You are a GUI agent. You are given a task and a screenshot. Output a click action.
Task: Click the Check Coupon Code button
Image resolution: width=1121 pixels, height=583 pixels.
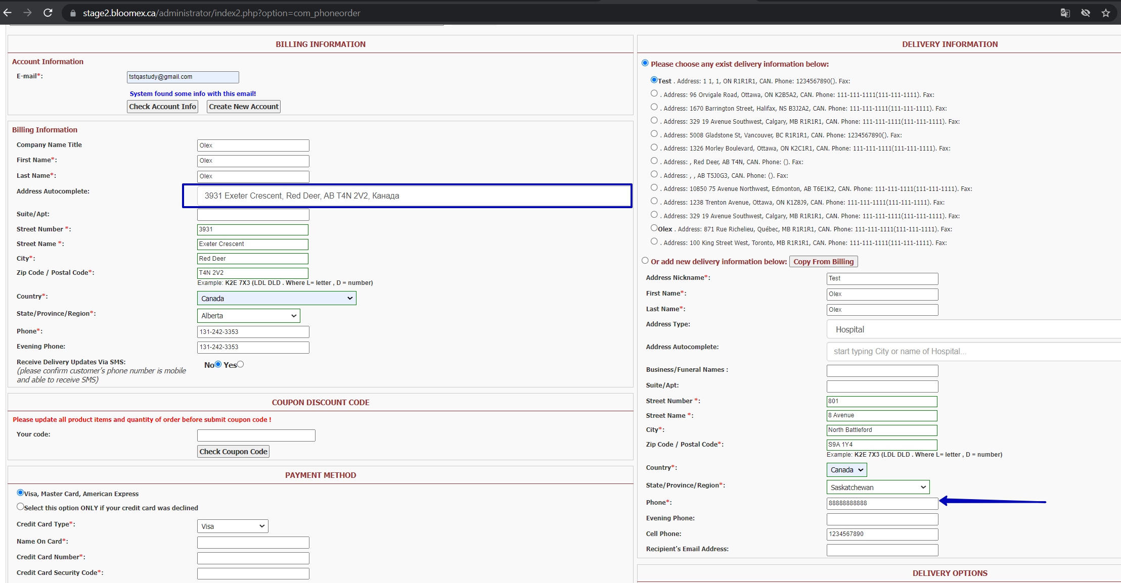(233, 452)
